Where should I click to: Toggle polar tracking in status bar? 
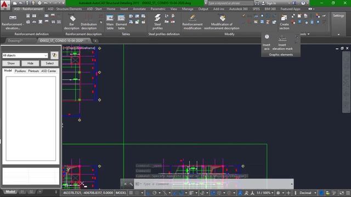point(155,193)
